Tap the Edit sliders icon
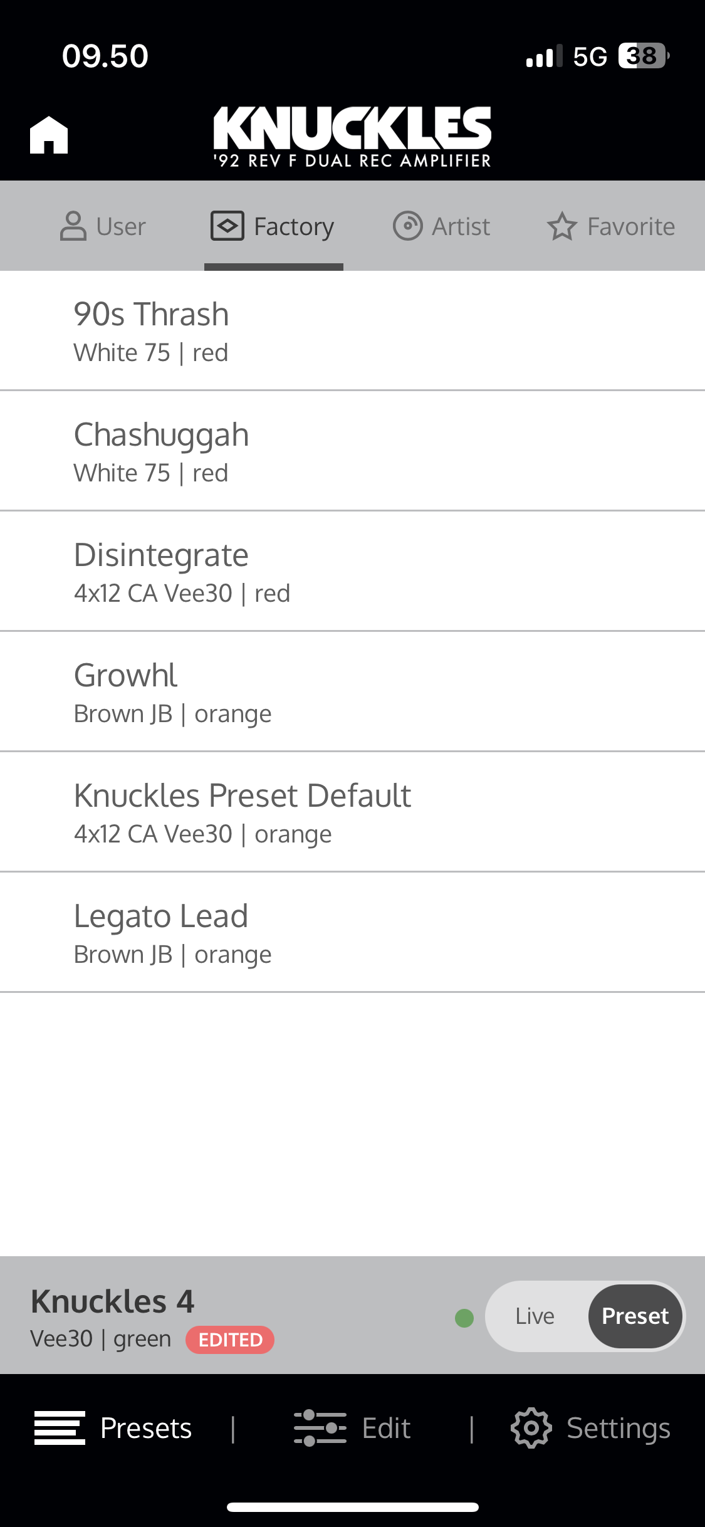The image size is (705, 1527). 320,1428
